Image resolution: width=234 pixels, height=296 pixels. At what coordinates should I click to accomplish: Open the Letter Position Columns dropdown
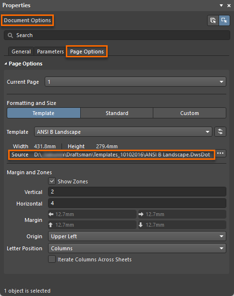click(137, 248)
